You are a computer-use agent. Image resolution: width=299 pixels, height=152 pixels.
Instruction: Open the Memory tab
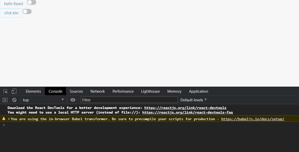174,91
